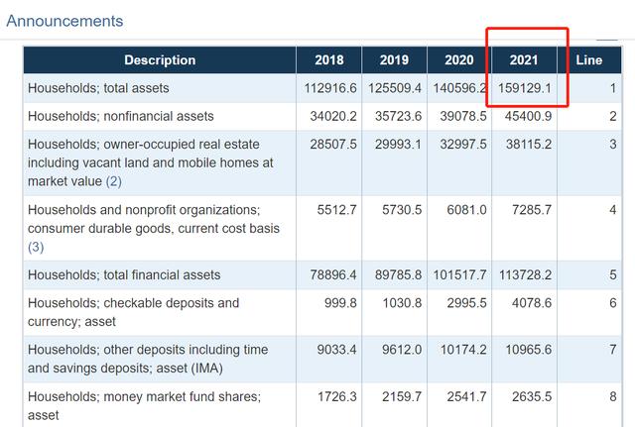Click the Households; total financial assets label
The image size is (635, 427).
pyautogui.click(x=124, y=274)
